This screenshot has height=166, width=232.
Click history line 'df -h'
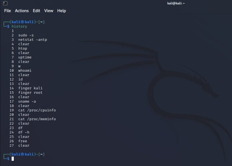pyautogui.click(x=24, y=132)
